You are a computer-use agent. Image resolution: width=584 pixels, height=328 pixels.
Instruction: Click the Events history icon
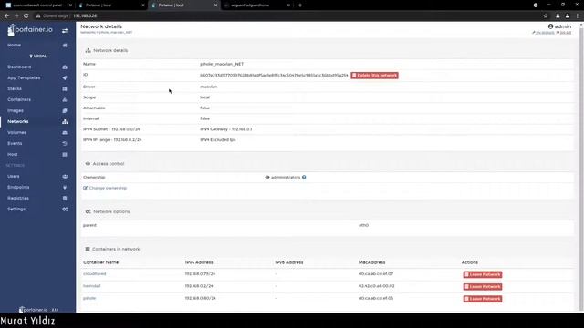point(65,143)
